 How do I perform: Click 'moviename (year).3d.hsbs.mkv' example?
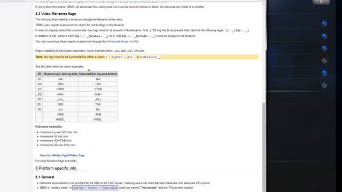point(58,132)
